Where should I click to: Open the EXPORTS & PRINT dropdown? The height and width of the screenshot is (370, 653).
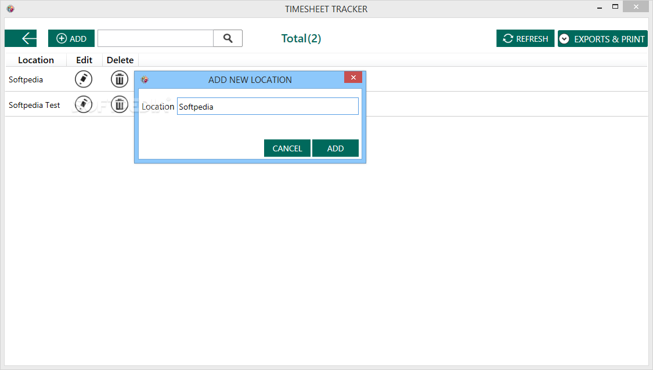603,39
